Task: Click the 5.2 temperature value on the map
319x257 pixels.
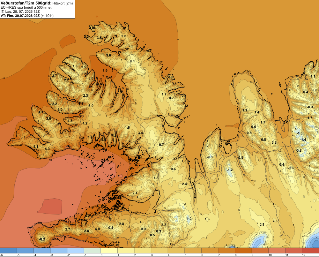Action: (87, 216)
